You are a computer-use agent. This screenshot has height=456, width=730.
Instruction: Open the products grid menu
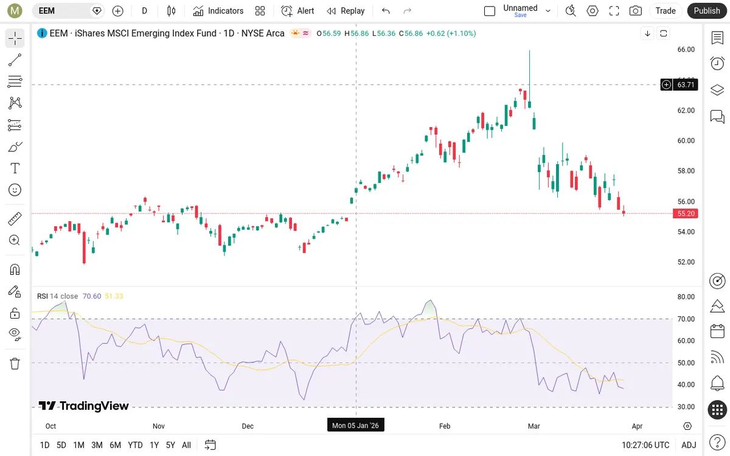coord(717,410)
